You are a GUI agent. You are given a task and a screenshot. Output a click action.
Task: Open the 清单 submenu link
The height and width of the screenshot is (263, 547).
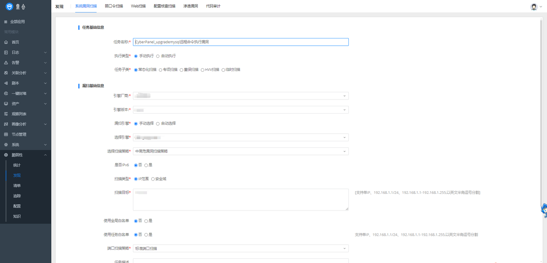tap(17, 186)
